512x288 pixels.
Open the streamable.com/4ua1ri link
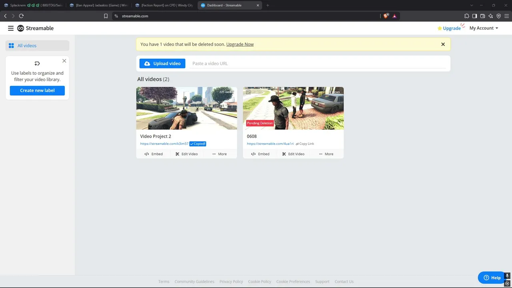270,144
